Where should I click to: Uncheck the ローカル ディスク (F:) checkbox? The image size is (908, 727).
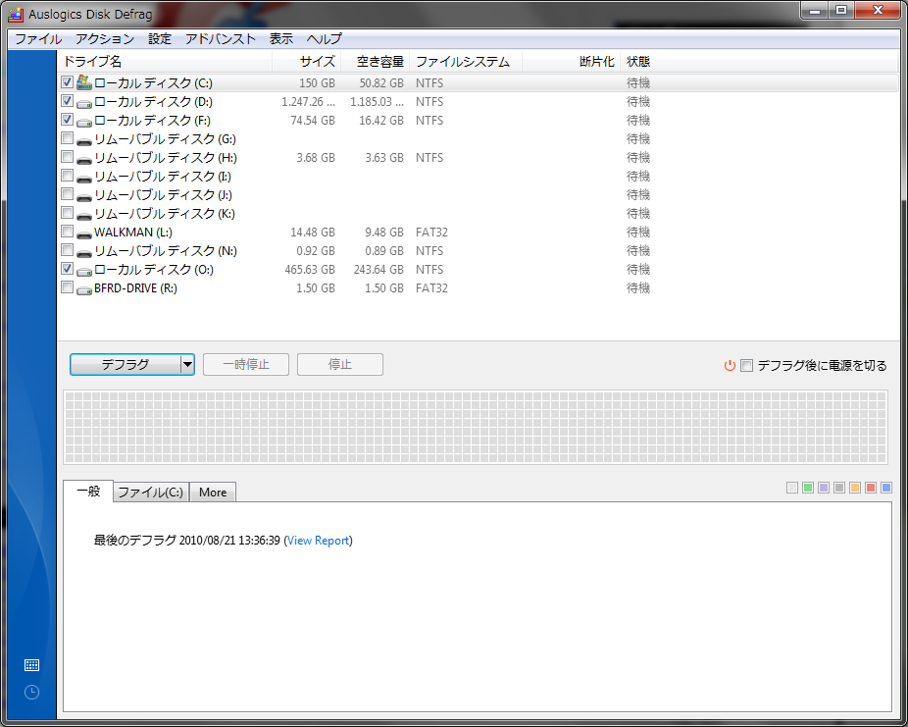tap(68, 120)
